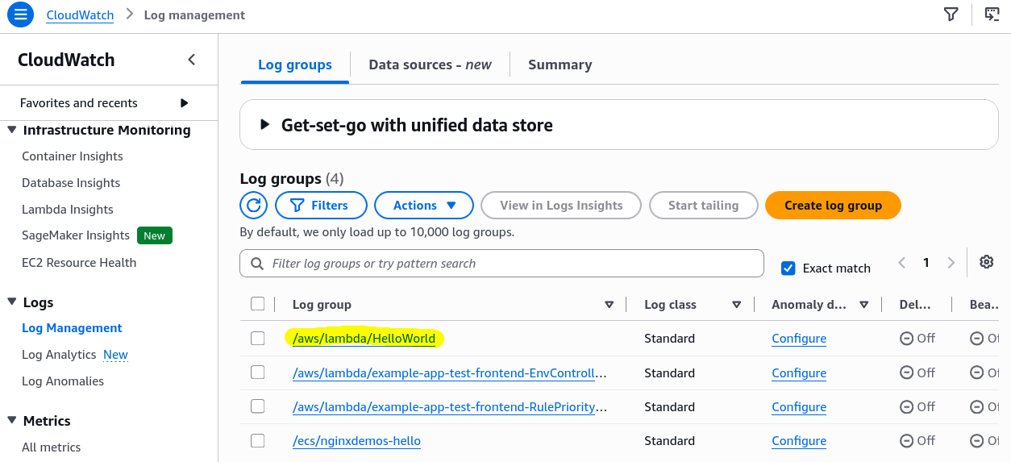Expand Favorites and recents submenu
Viewport: 1011px width, 462px height.
[x=185, y=103]
